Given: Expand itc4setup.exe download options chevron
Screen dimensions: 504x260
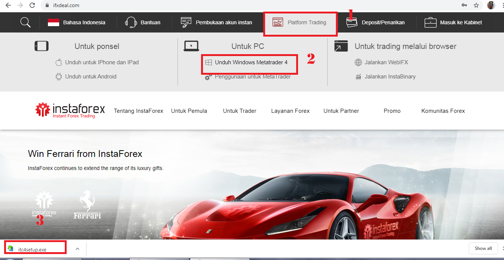Looking at the screenshot, I should (78, 248).
